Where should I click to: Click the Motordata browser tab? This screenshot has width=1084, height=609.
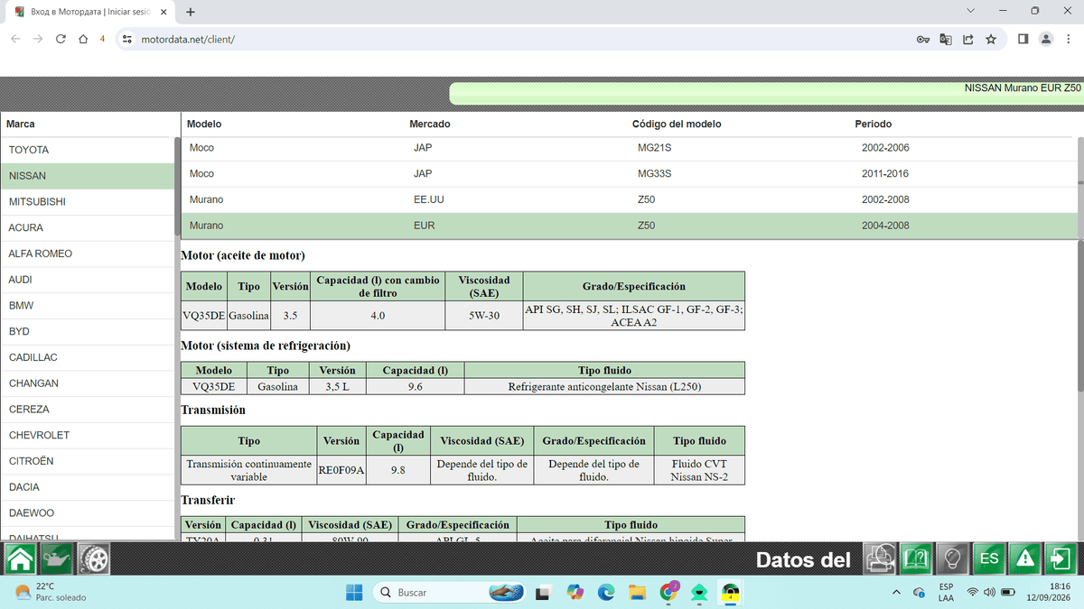pyautogui.click(x=89, y=12)
